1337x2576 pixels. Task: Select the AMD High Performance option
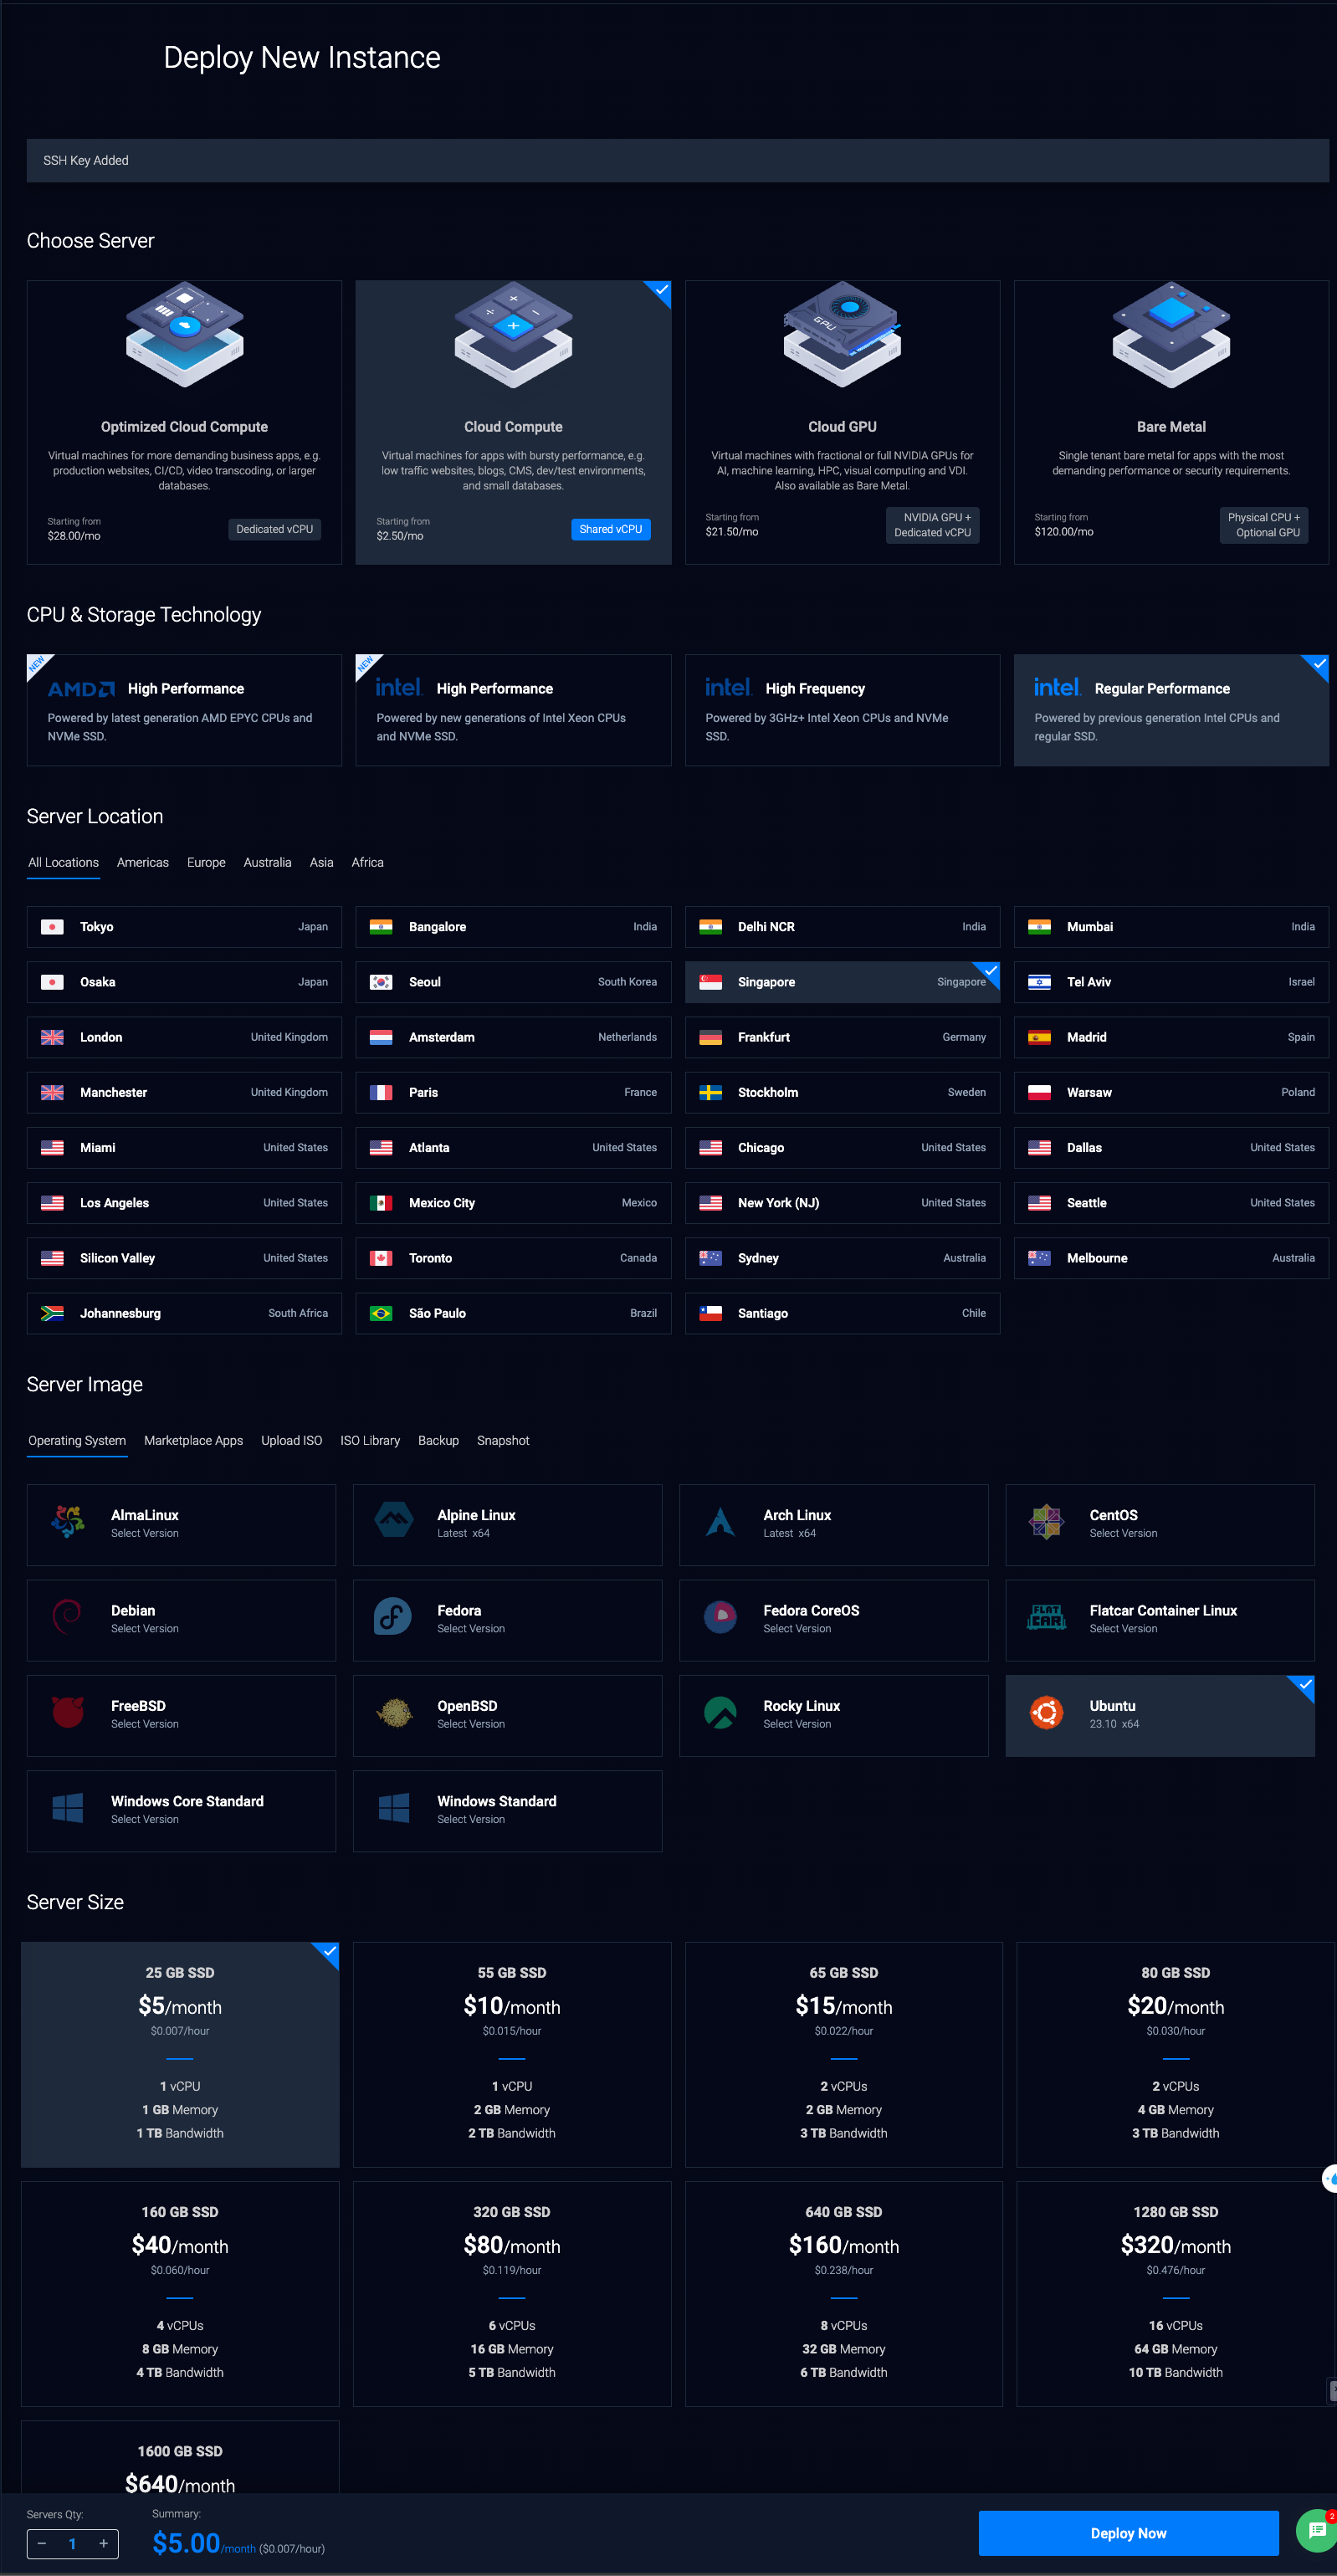[184, 710]
